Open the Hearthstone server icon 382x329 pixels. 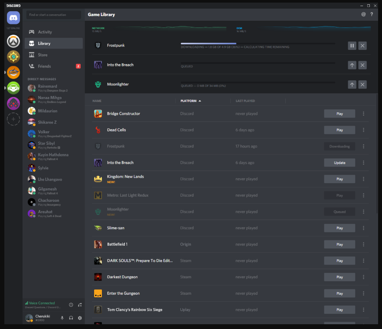[13, 57]
